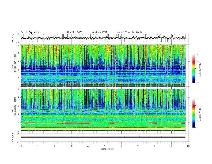
Task: Click the 5 minute tick on the time axis
Action: (x=105, y=146)
